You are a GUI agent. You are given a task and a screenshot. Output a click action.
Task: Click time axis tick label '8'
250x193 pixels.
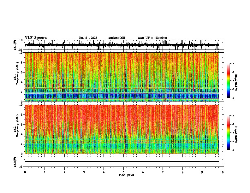(x=182, y=172)
